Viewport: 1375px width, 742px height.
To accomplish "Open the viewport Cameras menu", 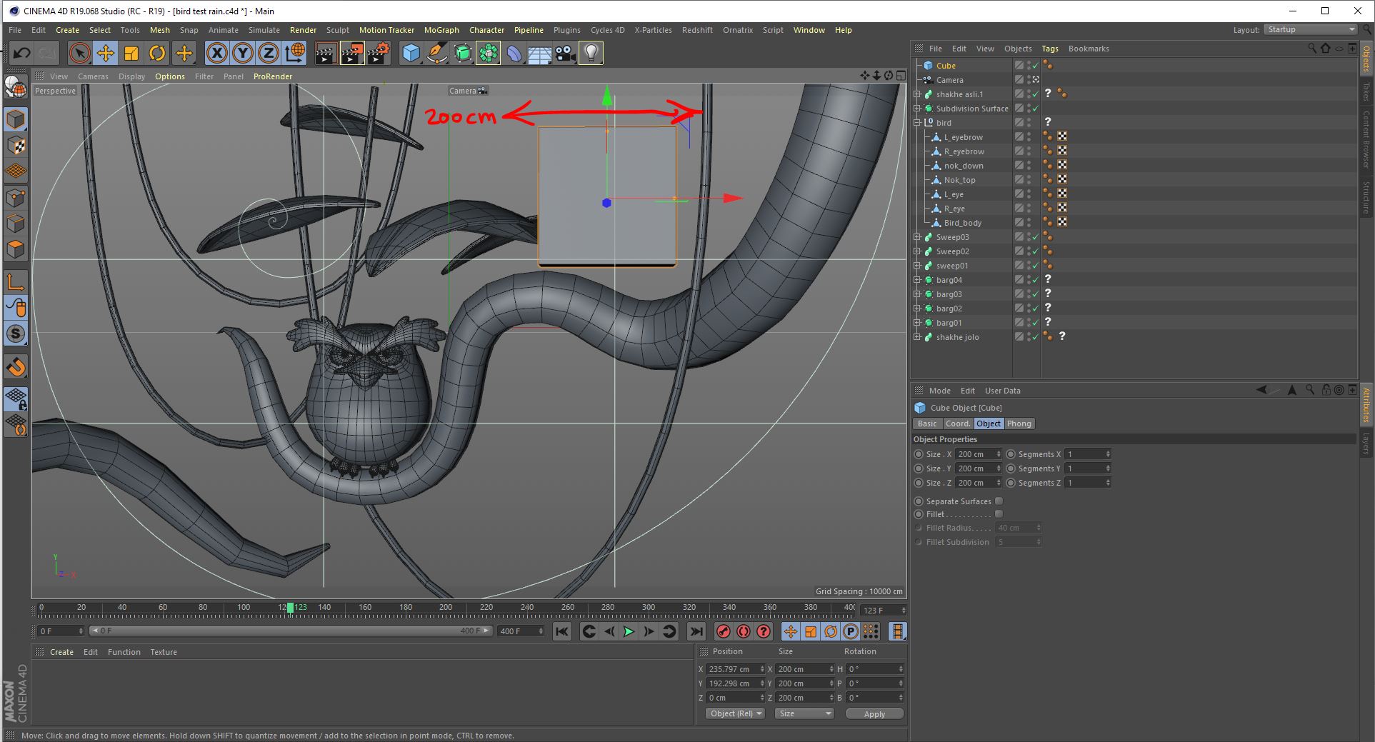I will (94, 76).
